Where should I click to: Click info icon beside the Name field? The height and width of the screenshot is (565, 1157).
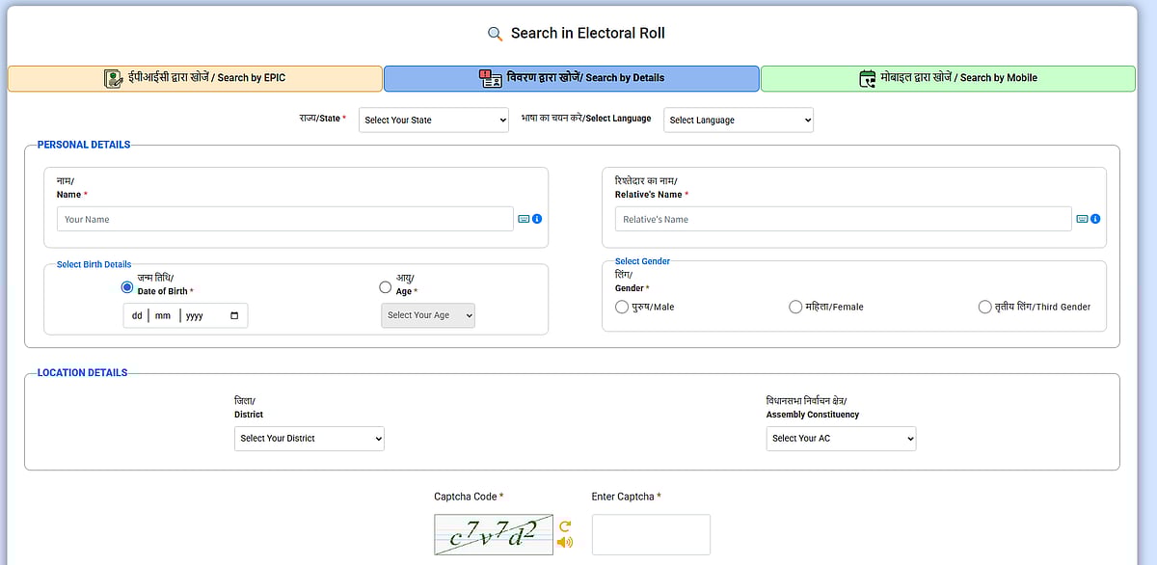pos(537,219)
